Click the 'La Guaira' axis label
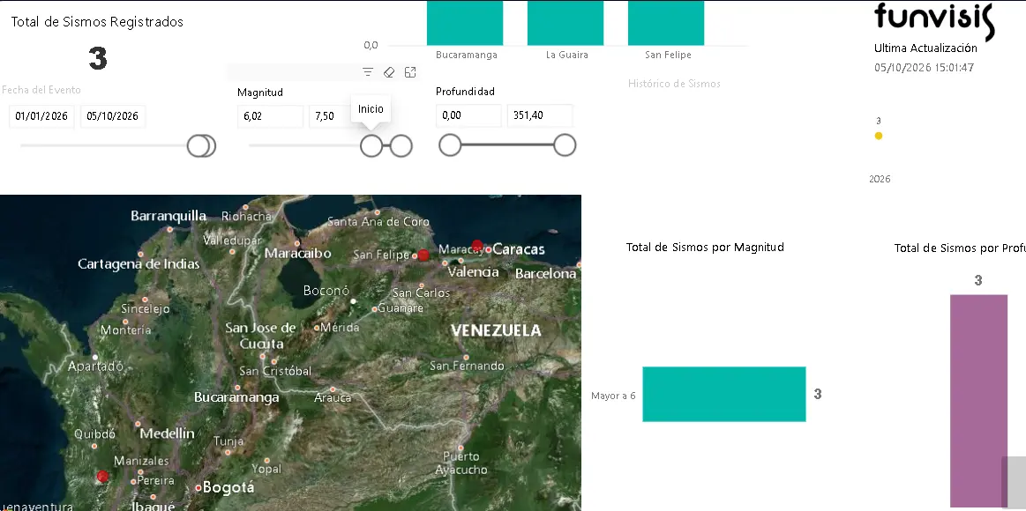This screenshot has width=1026, height=511. (x=566, y=55)
